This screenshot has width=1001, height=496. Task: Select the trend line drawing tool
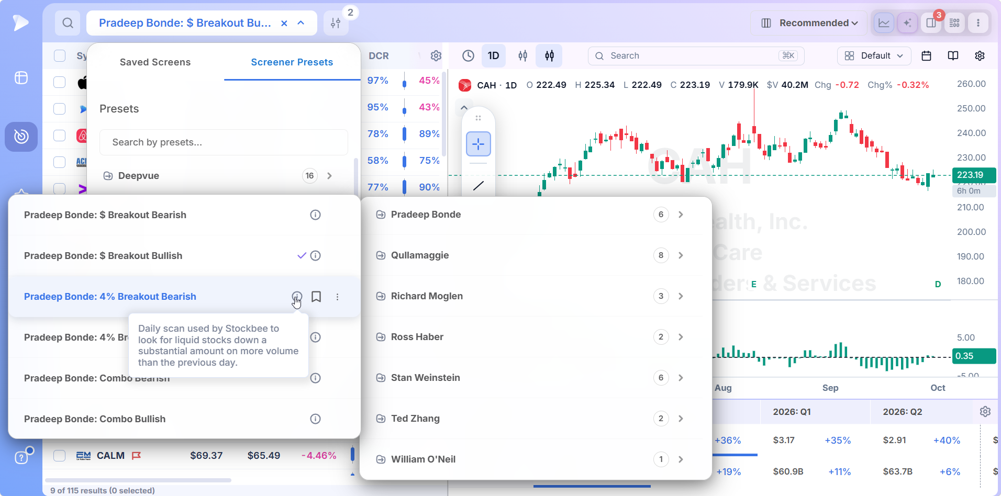coord(479,186)
